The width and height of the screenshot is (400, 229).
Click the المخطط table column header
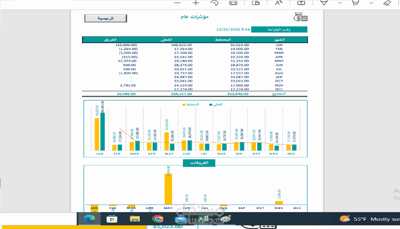click(223, 40)
